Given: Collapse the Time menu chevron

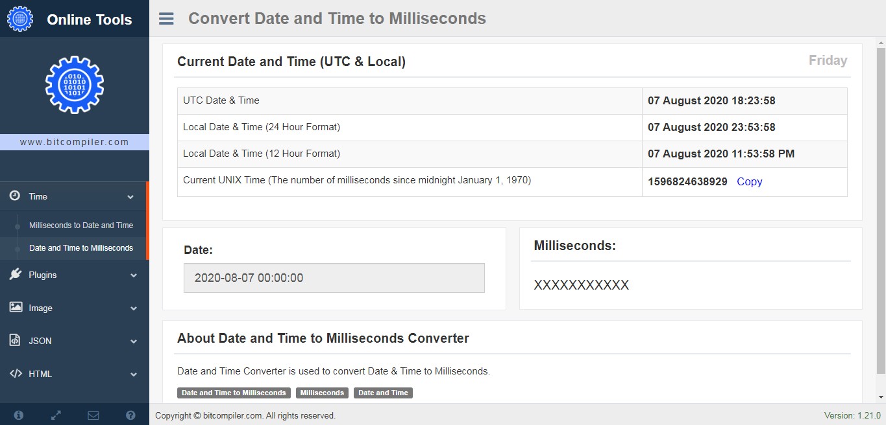Looking at the screenshot, I should [x=132, y=196].
